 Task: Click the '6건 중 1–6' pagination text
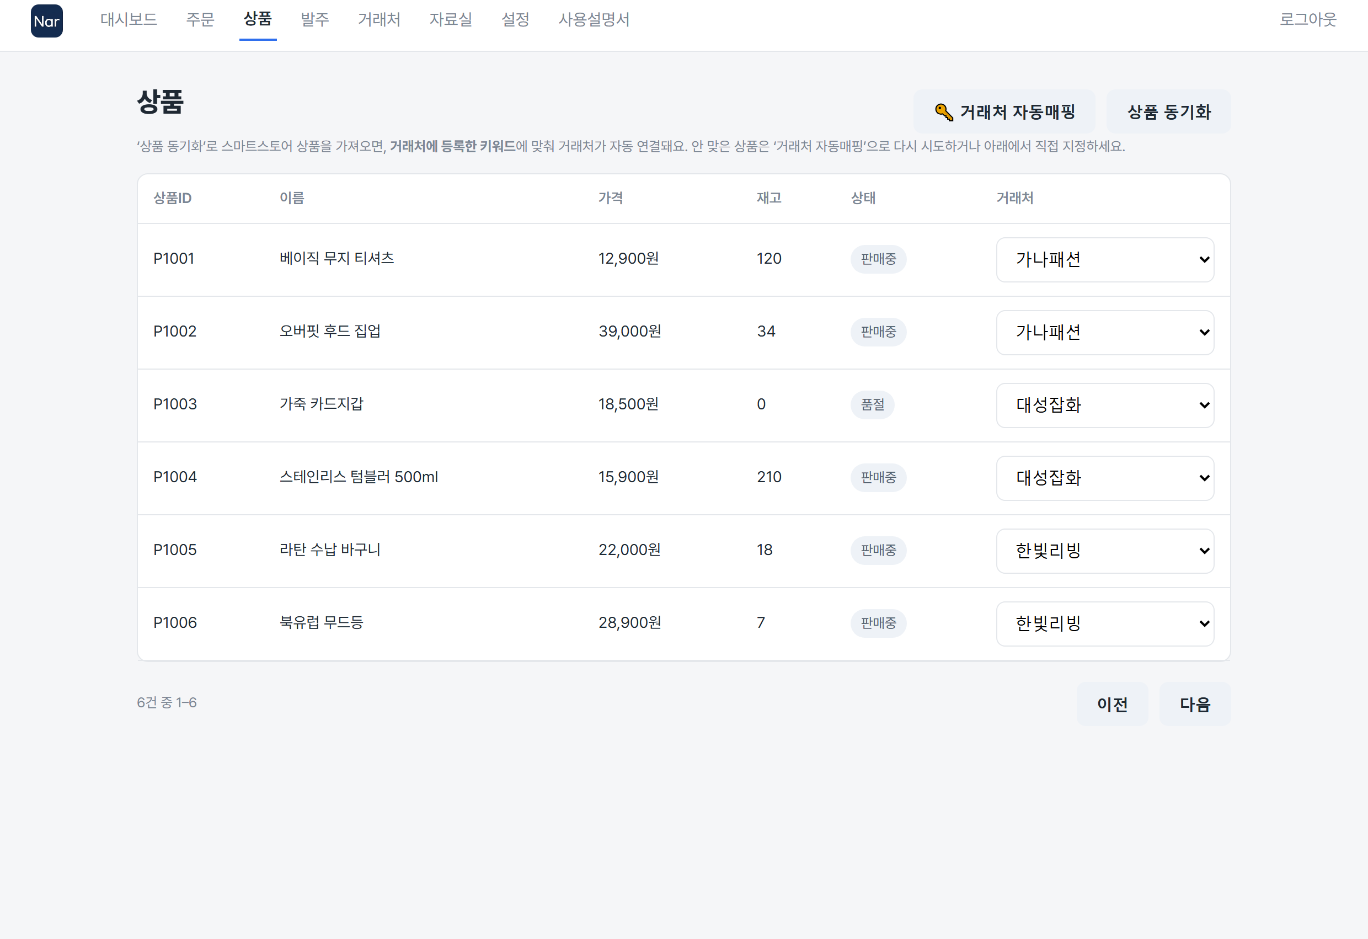coord(167,702)
